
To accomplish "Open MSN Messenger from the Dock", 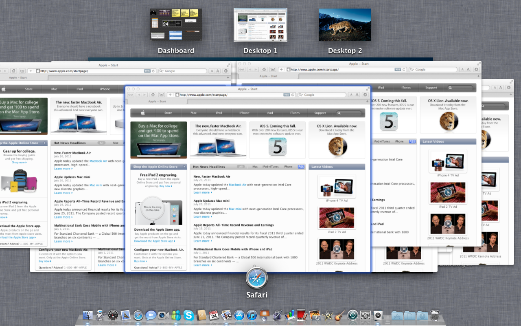I will [x=176, y=315].
